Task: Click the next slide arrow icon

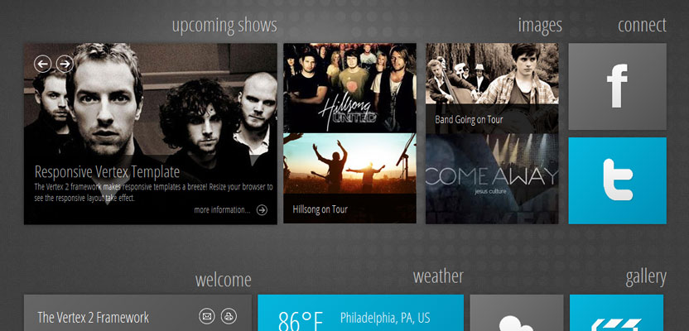Action: tap(65, 64)
